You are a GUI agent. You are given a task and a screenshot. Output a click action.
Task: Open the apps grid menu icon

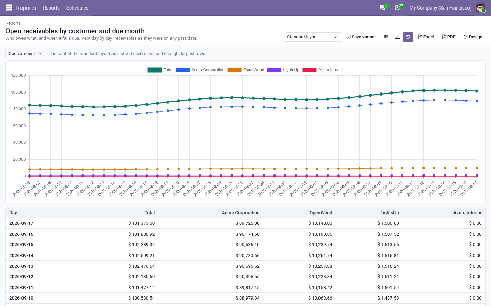[x=9, y=7]
